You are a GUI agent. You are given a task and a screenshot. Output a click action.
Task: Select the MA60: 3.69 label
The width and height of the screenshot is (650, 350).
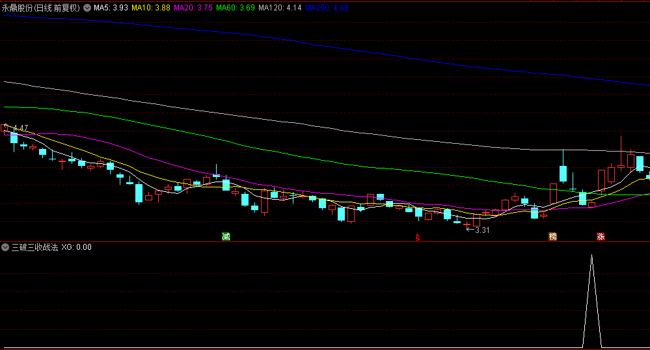pyautogui.click(x=236, y=8)
